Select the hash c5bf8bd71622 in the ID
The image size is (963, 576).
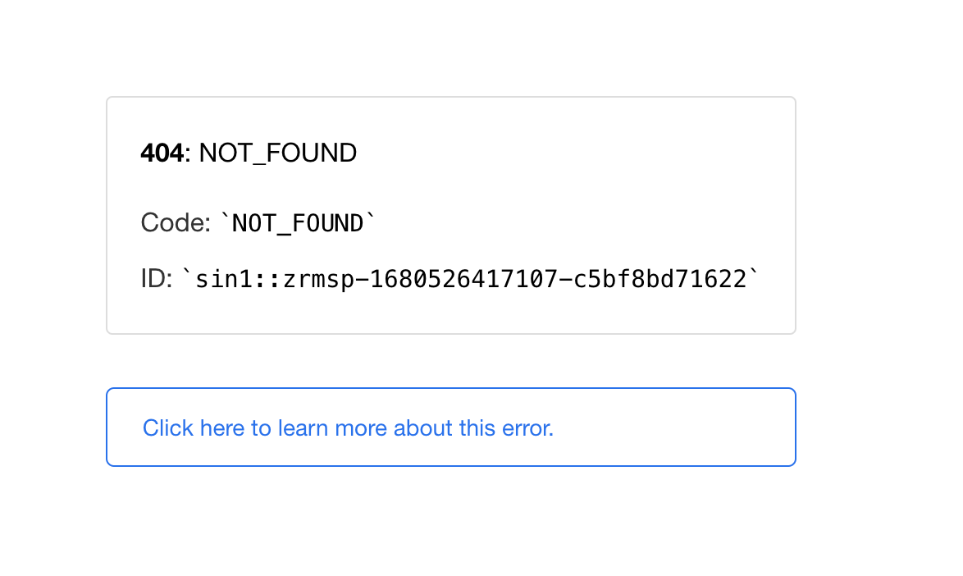coord(664,278)
